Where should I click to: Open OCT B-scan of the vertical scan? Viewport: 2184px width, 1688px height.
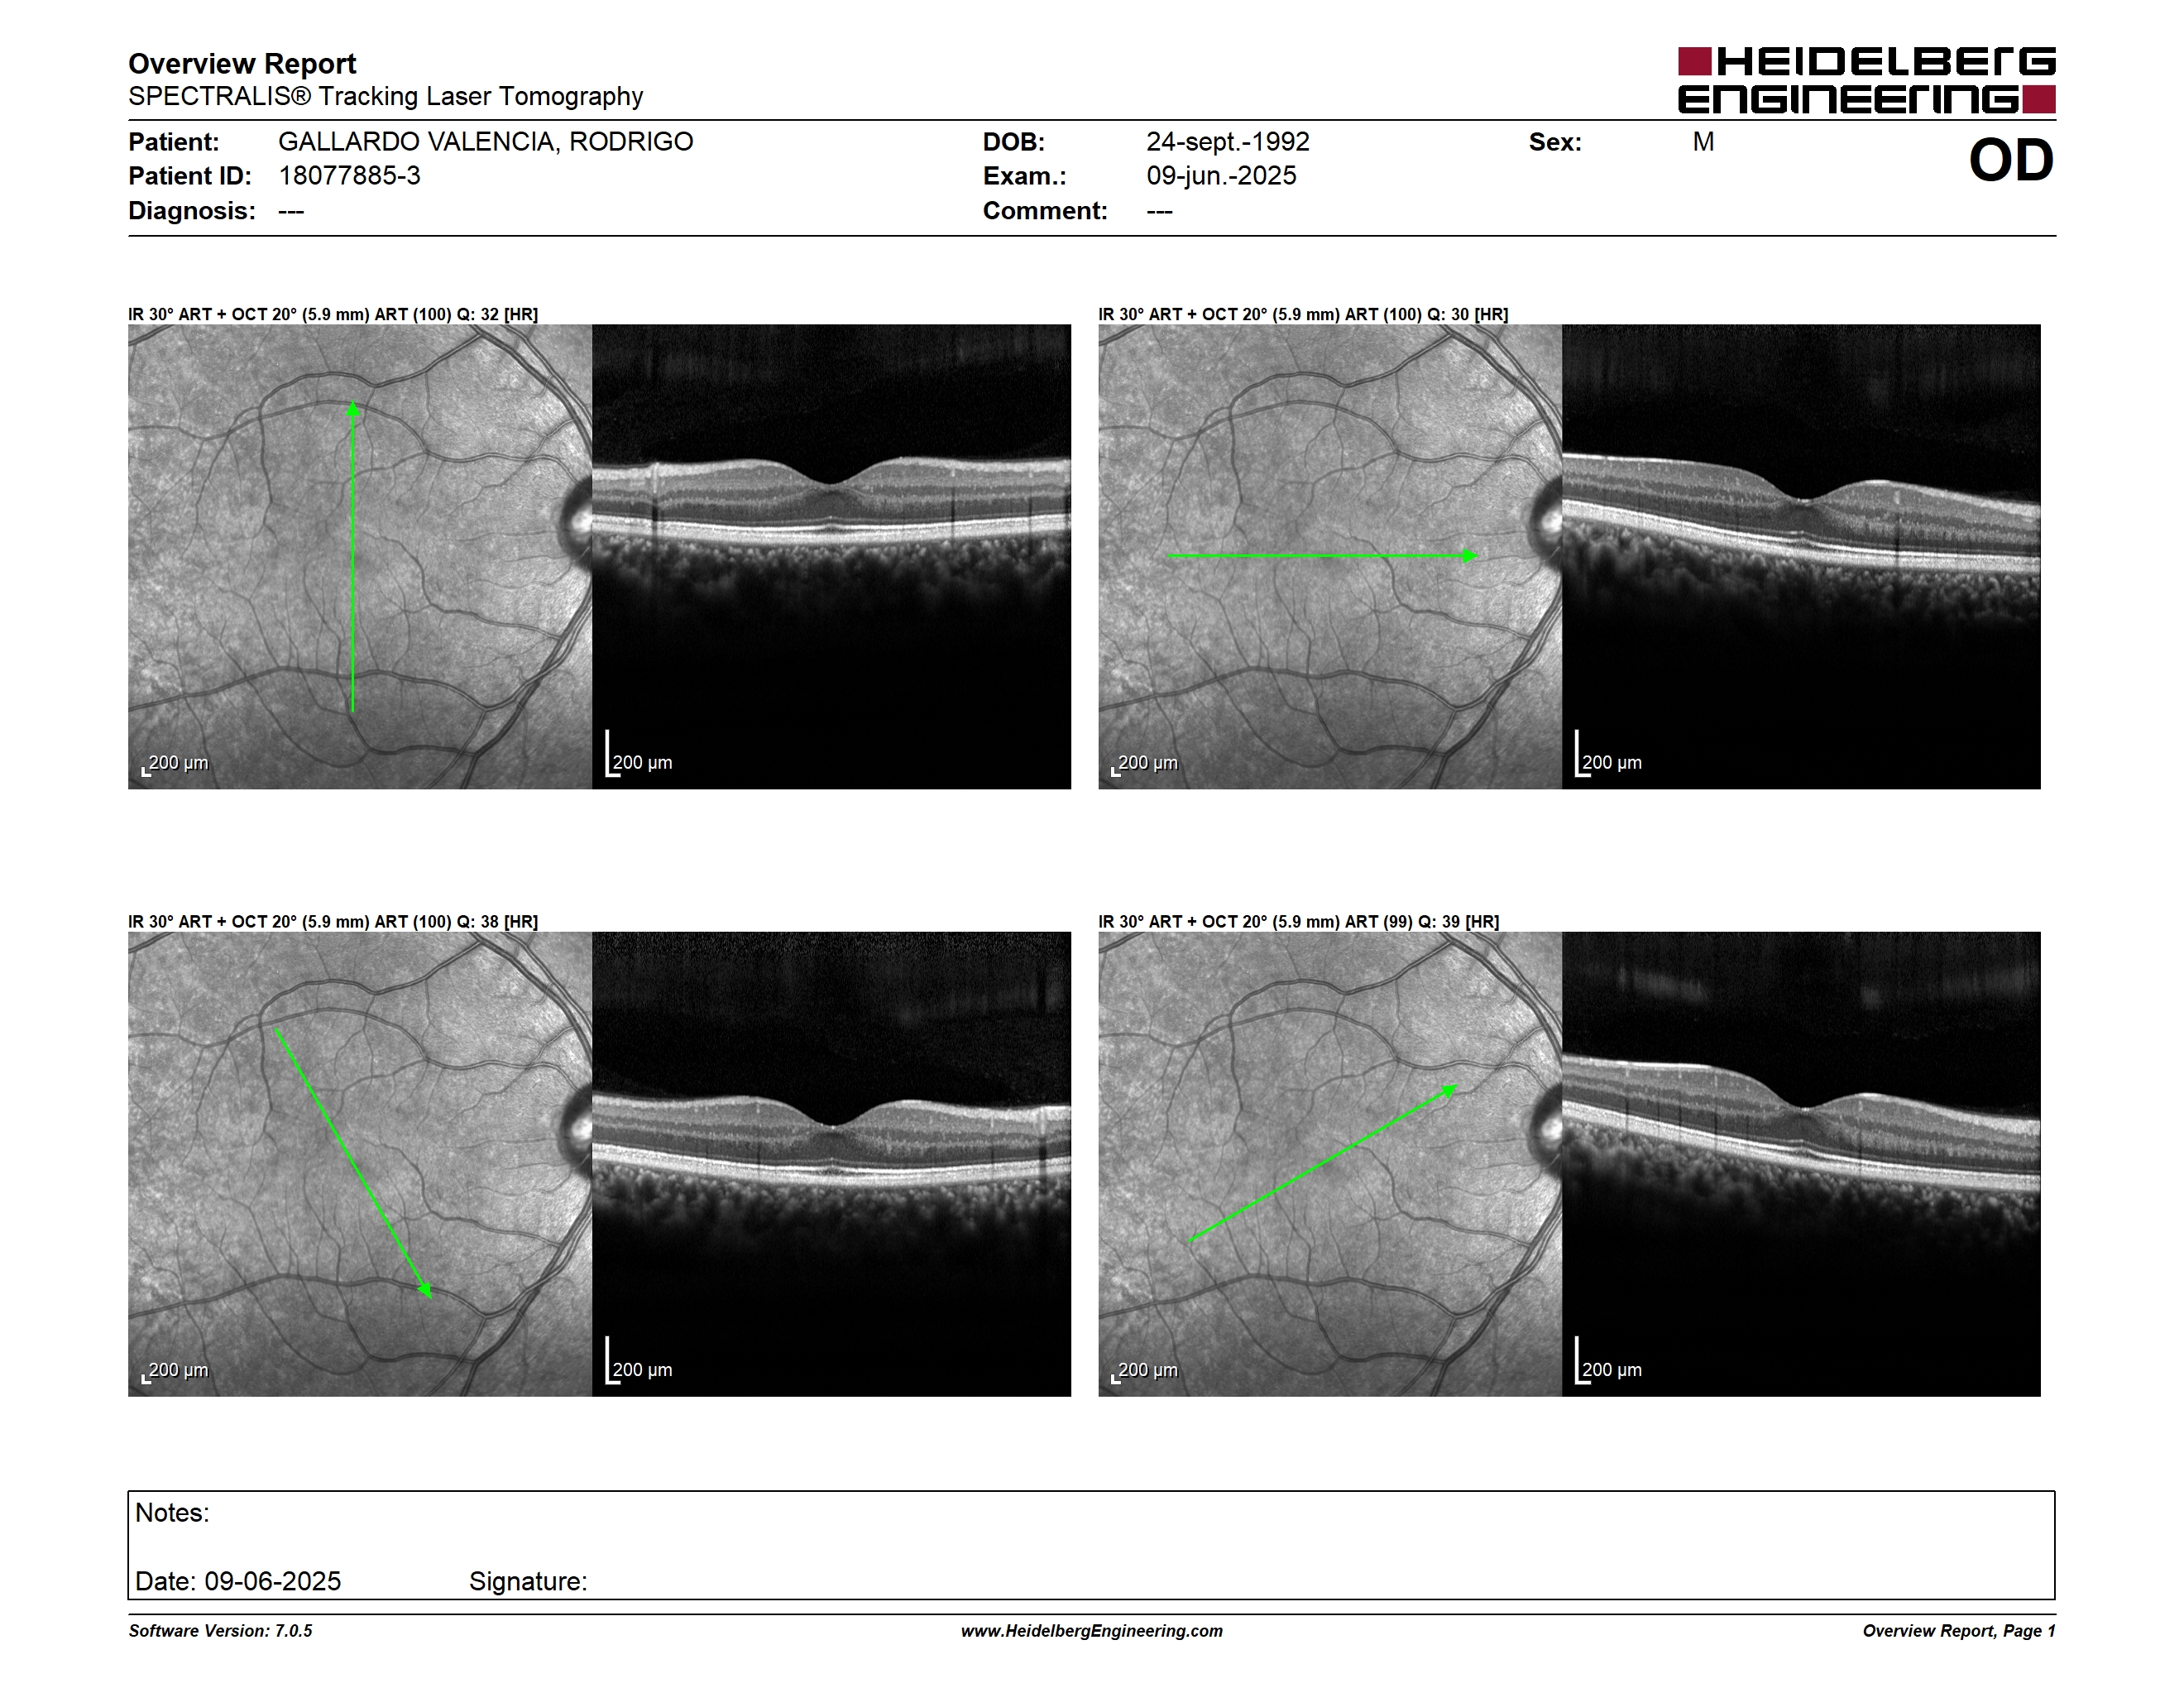pos(831,557)
